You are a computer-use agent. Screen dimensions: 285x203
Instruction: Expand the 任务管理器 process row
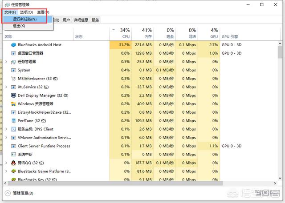(x=6, y=62)
